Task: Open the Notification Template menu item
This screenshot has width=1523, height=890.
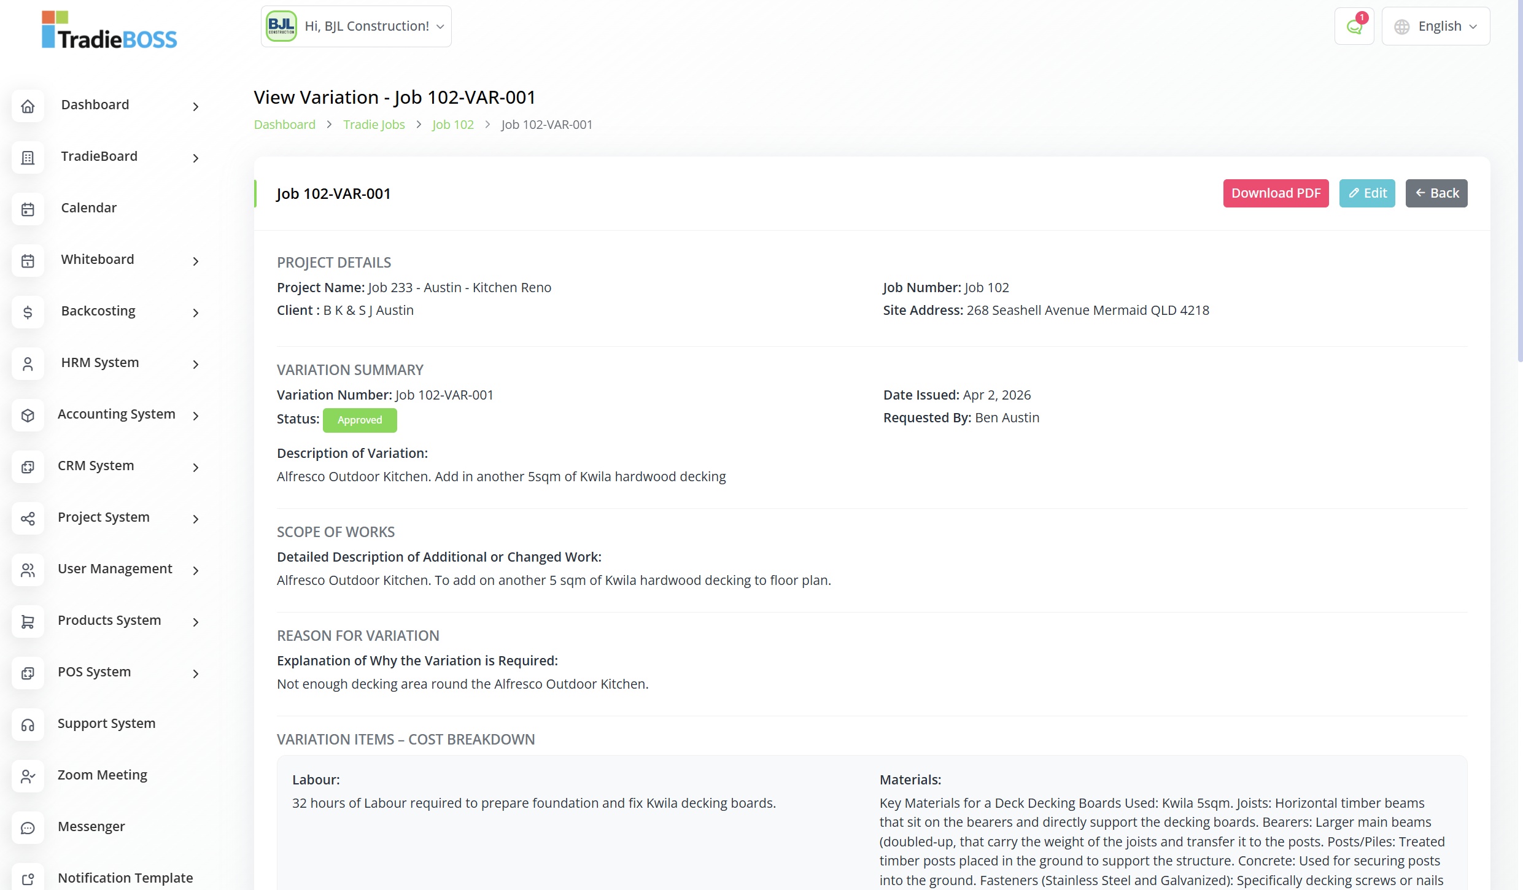Action: pos(125,878)
